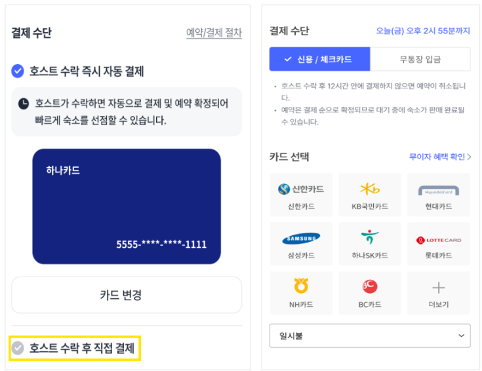The image size is (482, 371).
Task: Select 호스트 수락 즉시 자동 결제 radio option
Action: pos(18,71)
